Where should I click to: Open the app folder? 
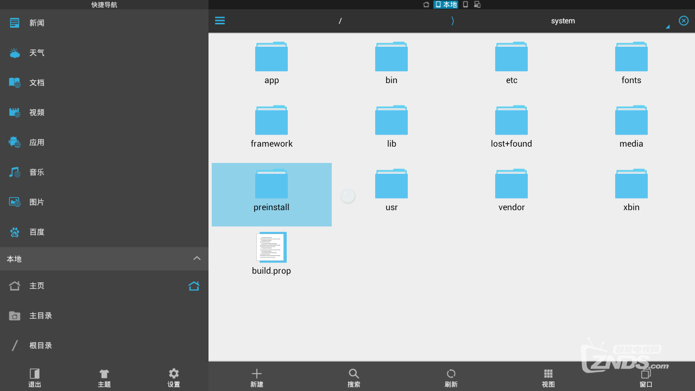[x=271, y=64]
